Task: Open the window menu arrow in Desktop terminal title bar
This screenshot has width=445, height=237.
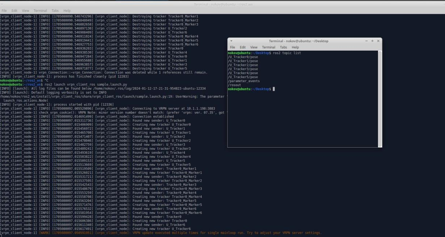Action: pyautogui.click(x=231, y=41)
